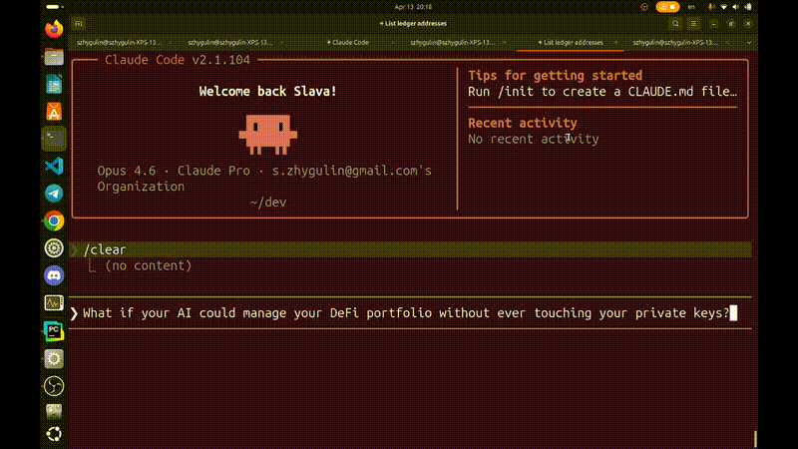Viewport: 798px width, 449px height.
Task: Open the Wi-Fi status icon
Action: pyautogui.click(x=724, y=7)
